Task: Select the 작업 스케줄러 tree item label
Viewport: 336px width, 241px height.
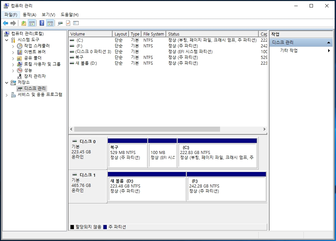Action: 37,46
